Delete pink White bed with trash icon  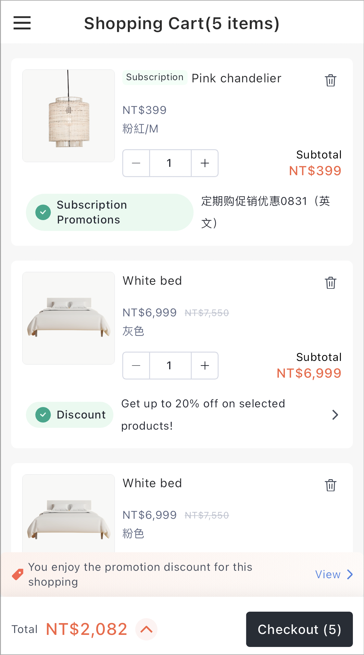click(330, 485)
